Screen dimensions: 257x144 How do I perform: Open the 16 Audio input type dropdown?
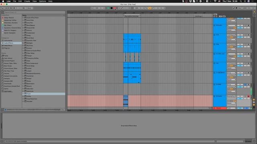point(231,96)
